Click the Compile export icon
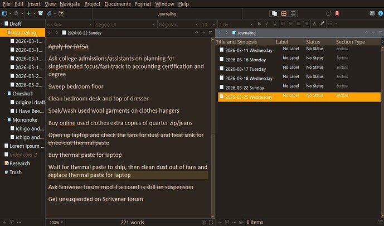 pos(328,13)
